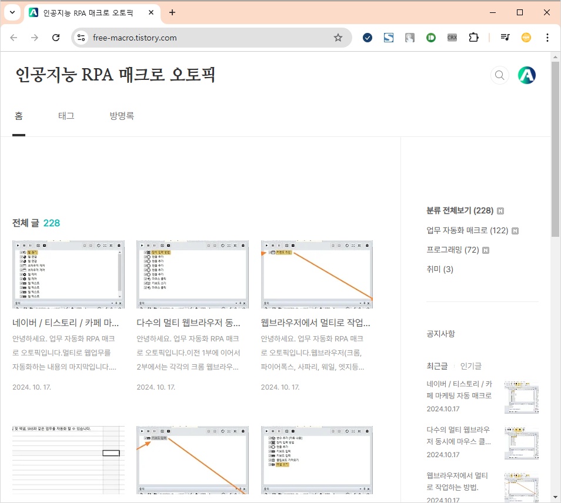Close the 인공지능 RPA 매크로 오토픽 tab

151,12
